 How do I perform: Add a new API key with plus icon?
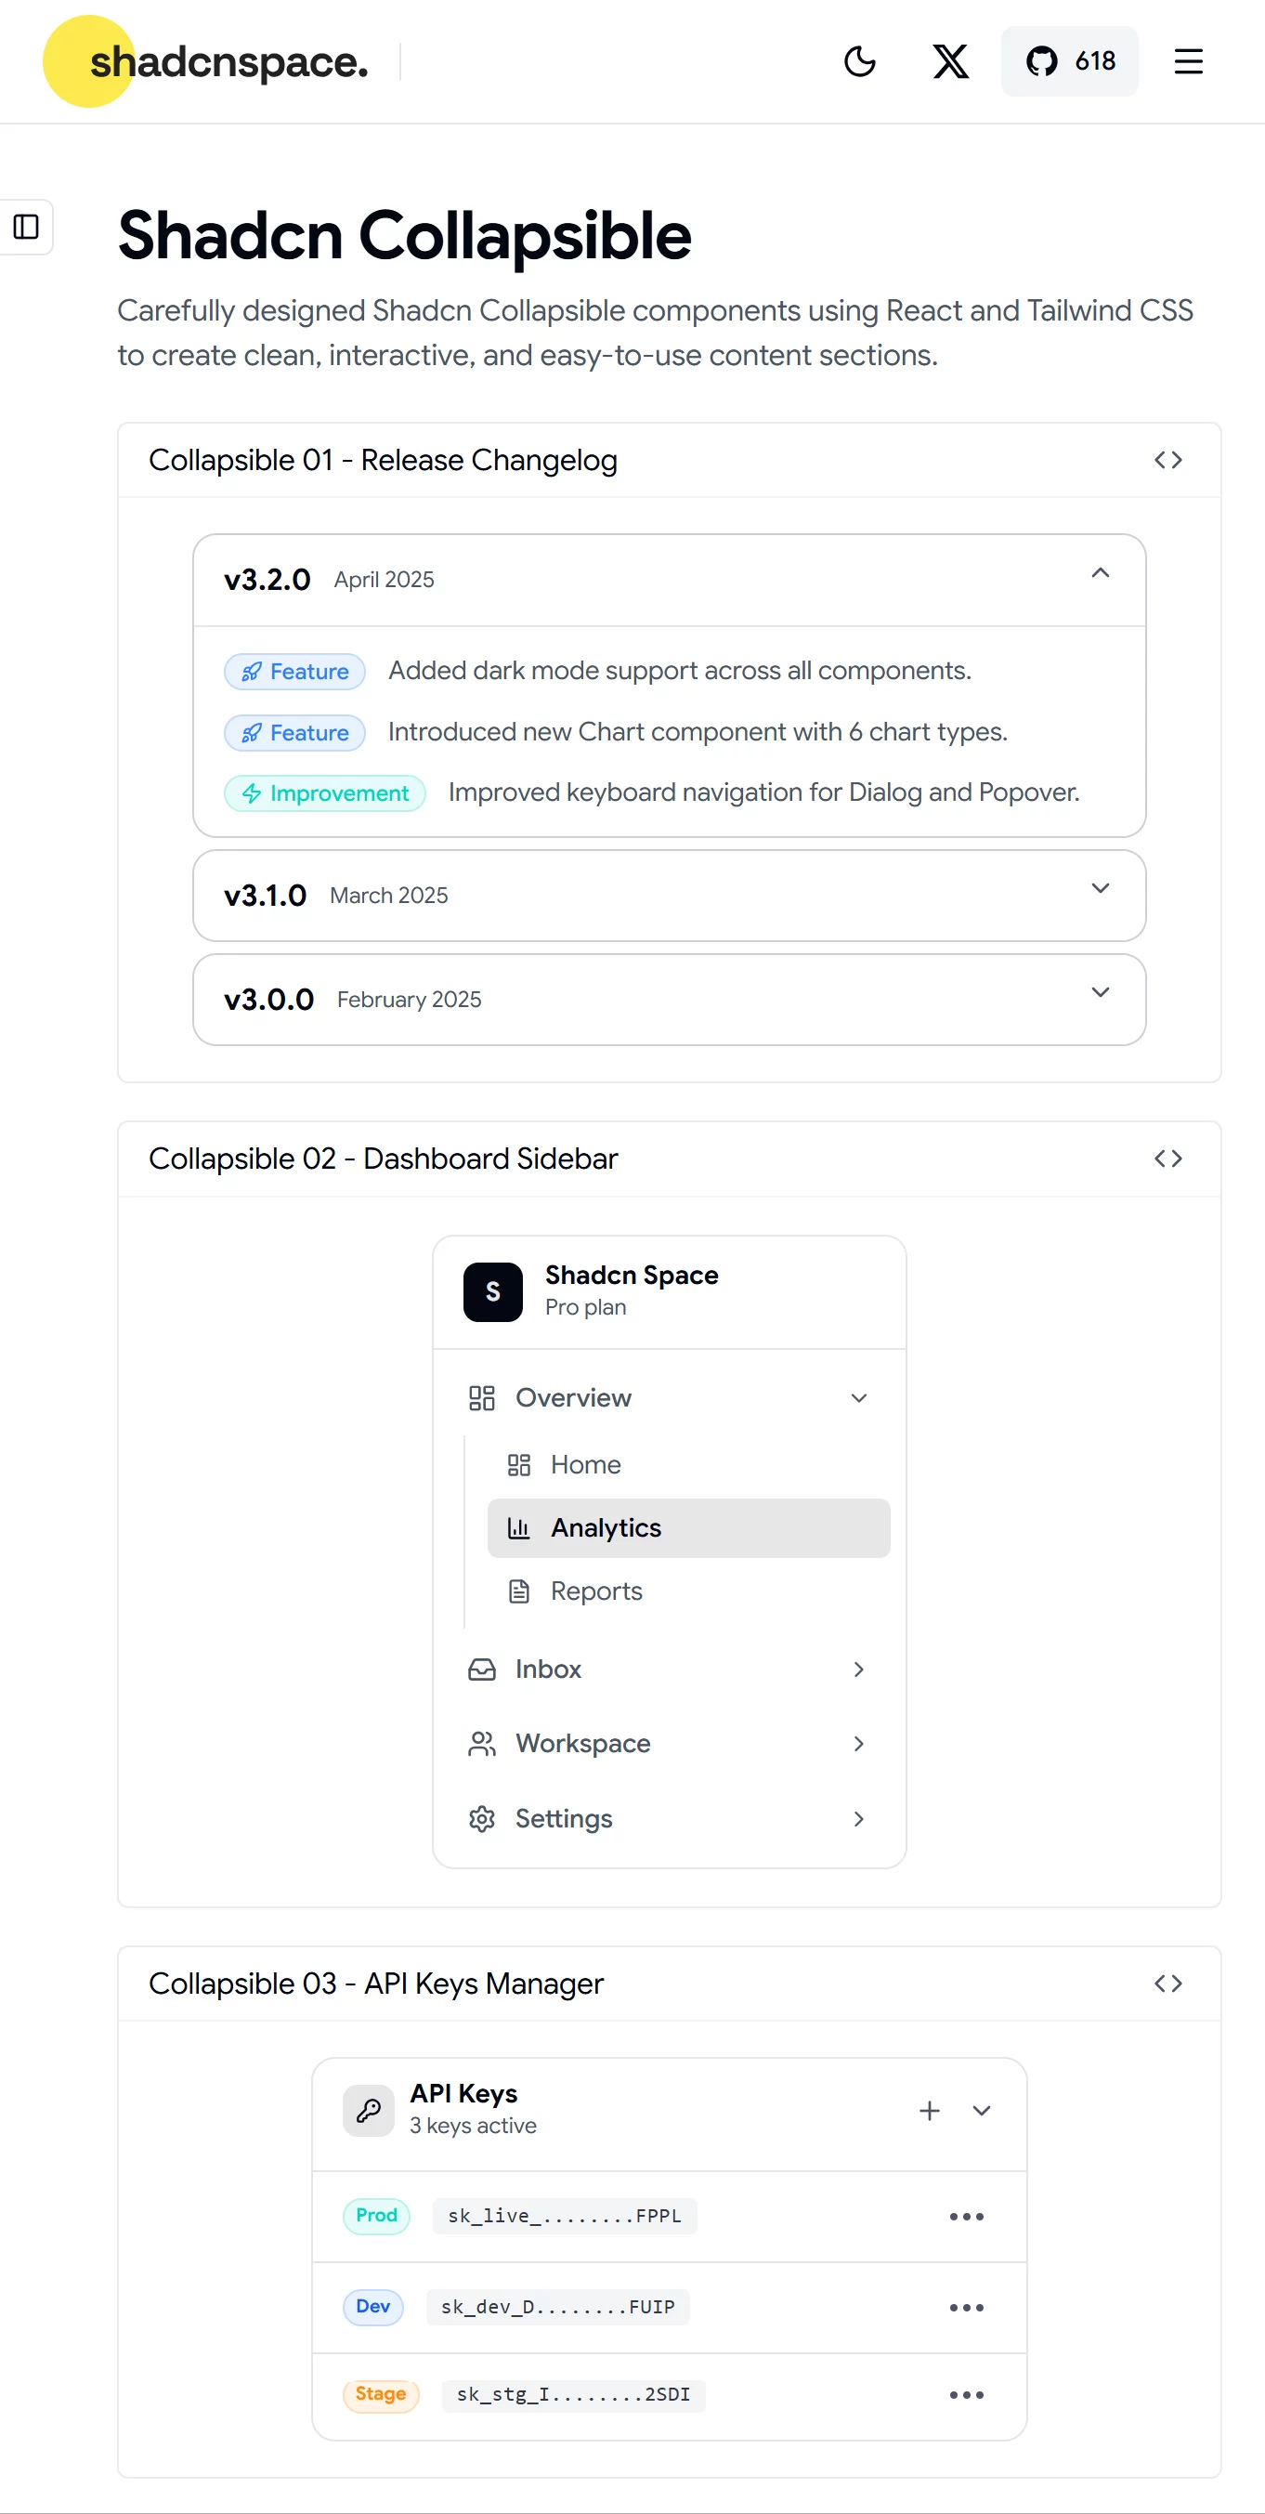tap(930, 2110)
